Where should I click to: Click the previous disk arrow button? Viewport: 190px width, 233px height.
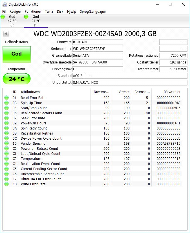tap(6, 34)
